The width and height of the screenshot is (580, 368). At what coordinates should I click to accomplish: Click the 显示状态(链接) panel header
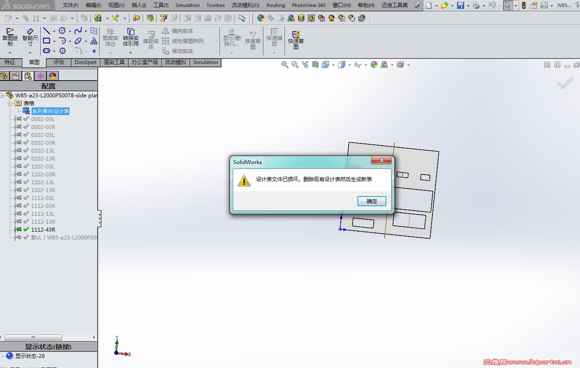pos(48,347)
